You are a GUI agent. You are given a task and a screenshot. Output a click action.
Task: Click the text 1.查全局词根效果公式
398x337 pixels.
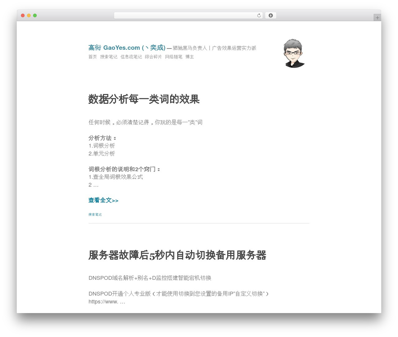(116, 177)
